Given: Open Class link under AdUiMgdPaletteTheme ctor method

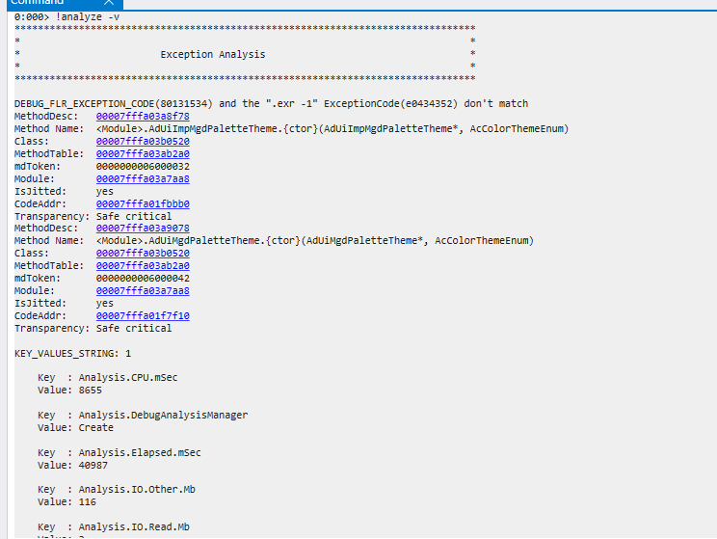Looking at the screenshot, I should [x=143, y=253].
